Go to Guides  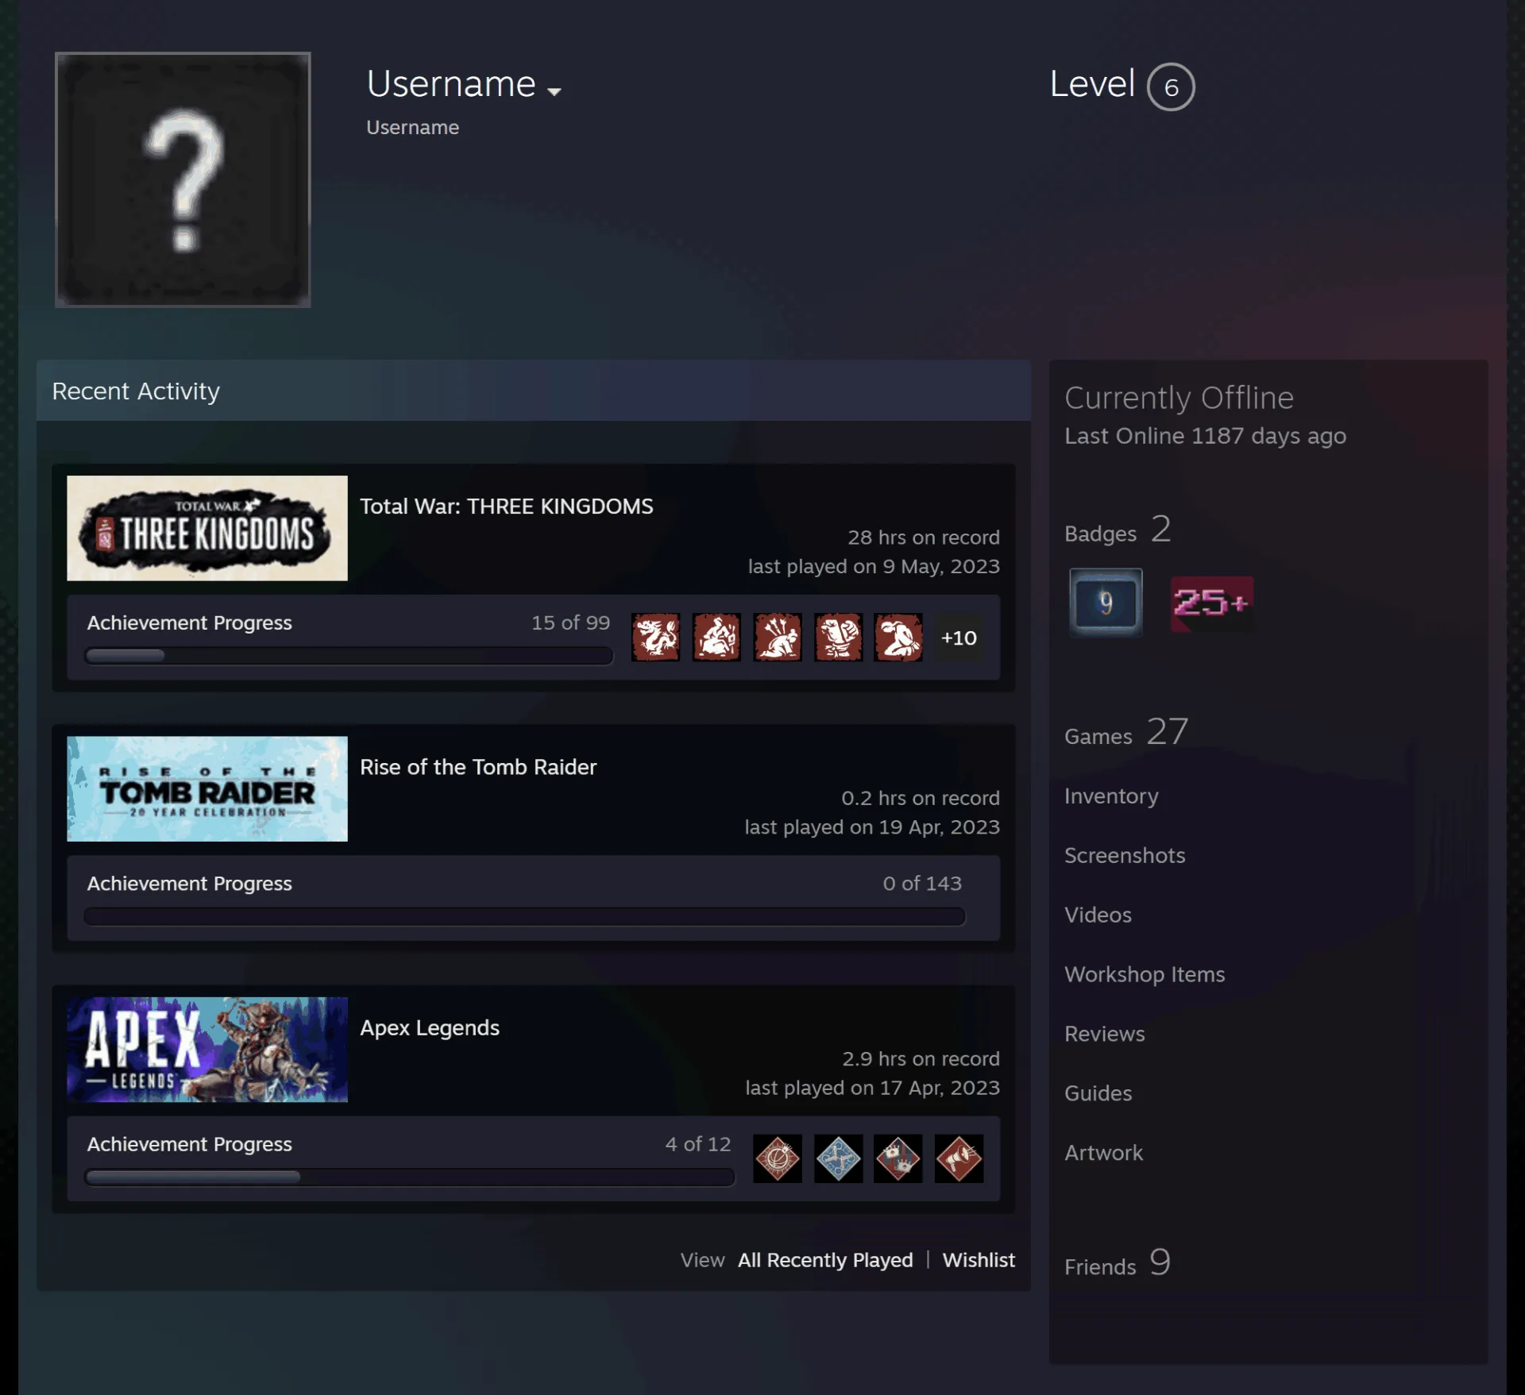coord(1098,1093)
